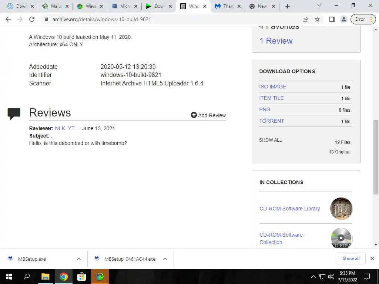Show hidden system tray icons
This screenshot has height=284, width=379.
[313, 277]
